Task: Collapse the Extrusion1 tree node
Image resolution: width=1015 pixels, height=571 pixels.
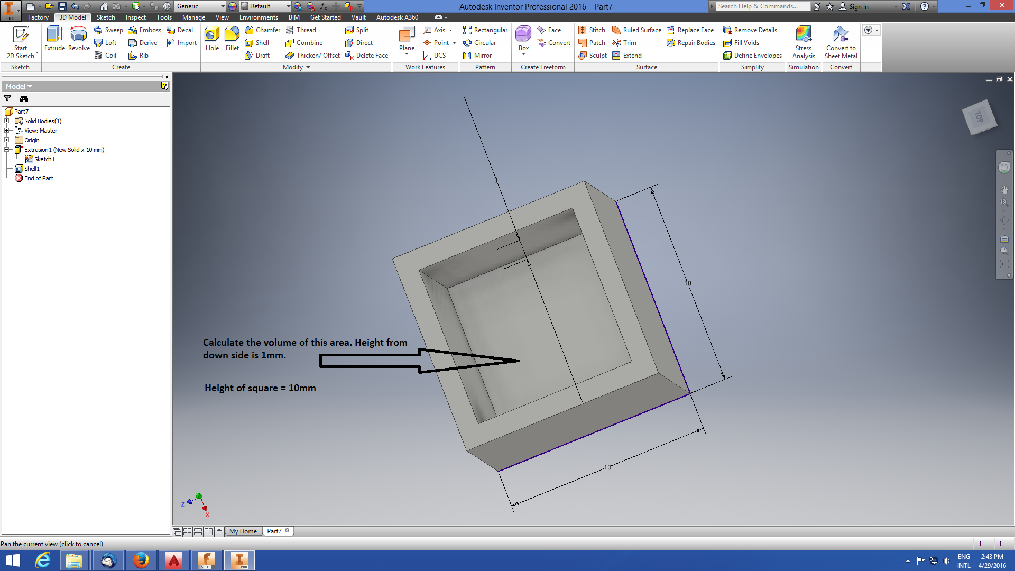Action: (7, 150)
